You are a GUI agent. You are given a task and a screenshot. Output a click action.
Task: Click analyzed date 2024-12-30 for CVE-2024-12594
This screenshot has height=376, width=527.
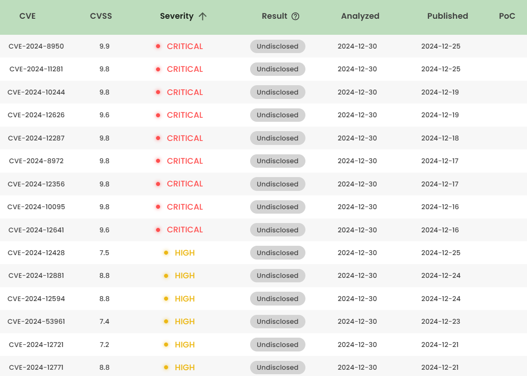click(x=357, y=299)
